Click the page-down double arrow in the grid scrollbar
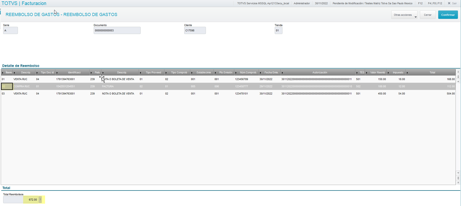Image resolution: width=461 pixels, height=206 pixels. point(458,177)
